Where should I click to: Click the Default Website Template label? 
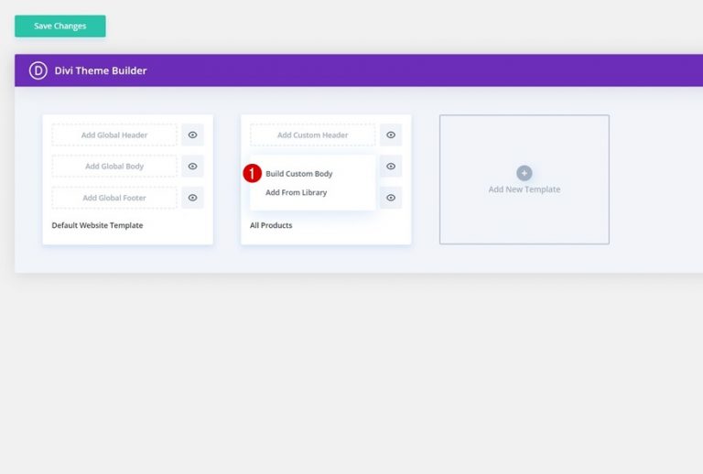point(97,225)
